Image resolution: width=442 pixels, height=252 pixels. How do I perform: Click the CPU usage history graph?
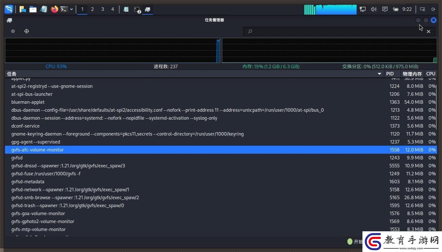click(112, 50)
